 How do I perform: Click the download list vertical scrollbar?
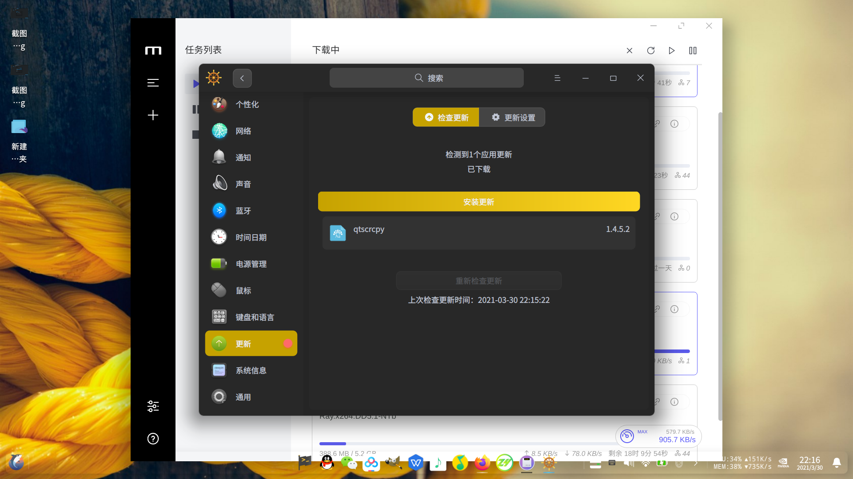coord(720,266)
